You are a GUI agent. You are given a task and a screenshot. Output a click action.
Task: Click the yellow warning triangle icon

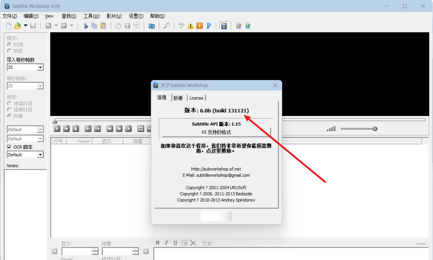[191, 26]
